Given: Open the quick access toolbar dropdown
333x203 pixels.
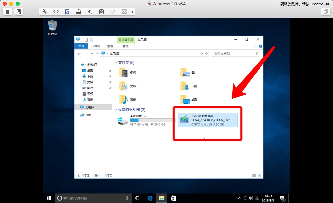Looking at the screenshot, I should pos(96,40).
